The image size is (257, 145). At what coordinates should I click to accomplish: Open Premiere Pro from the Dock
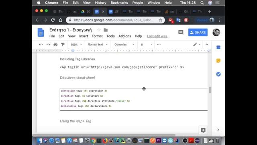click(159, 141)
